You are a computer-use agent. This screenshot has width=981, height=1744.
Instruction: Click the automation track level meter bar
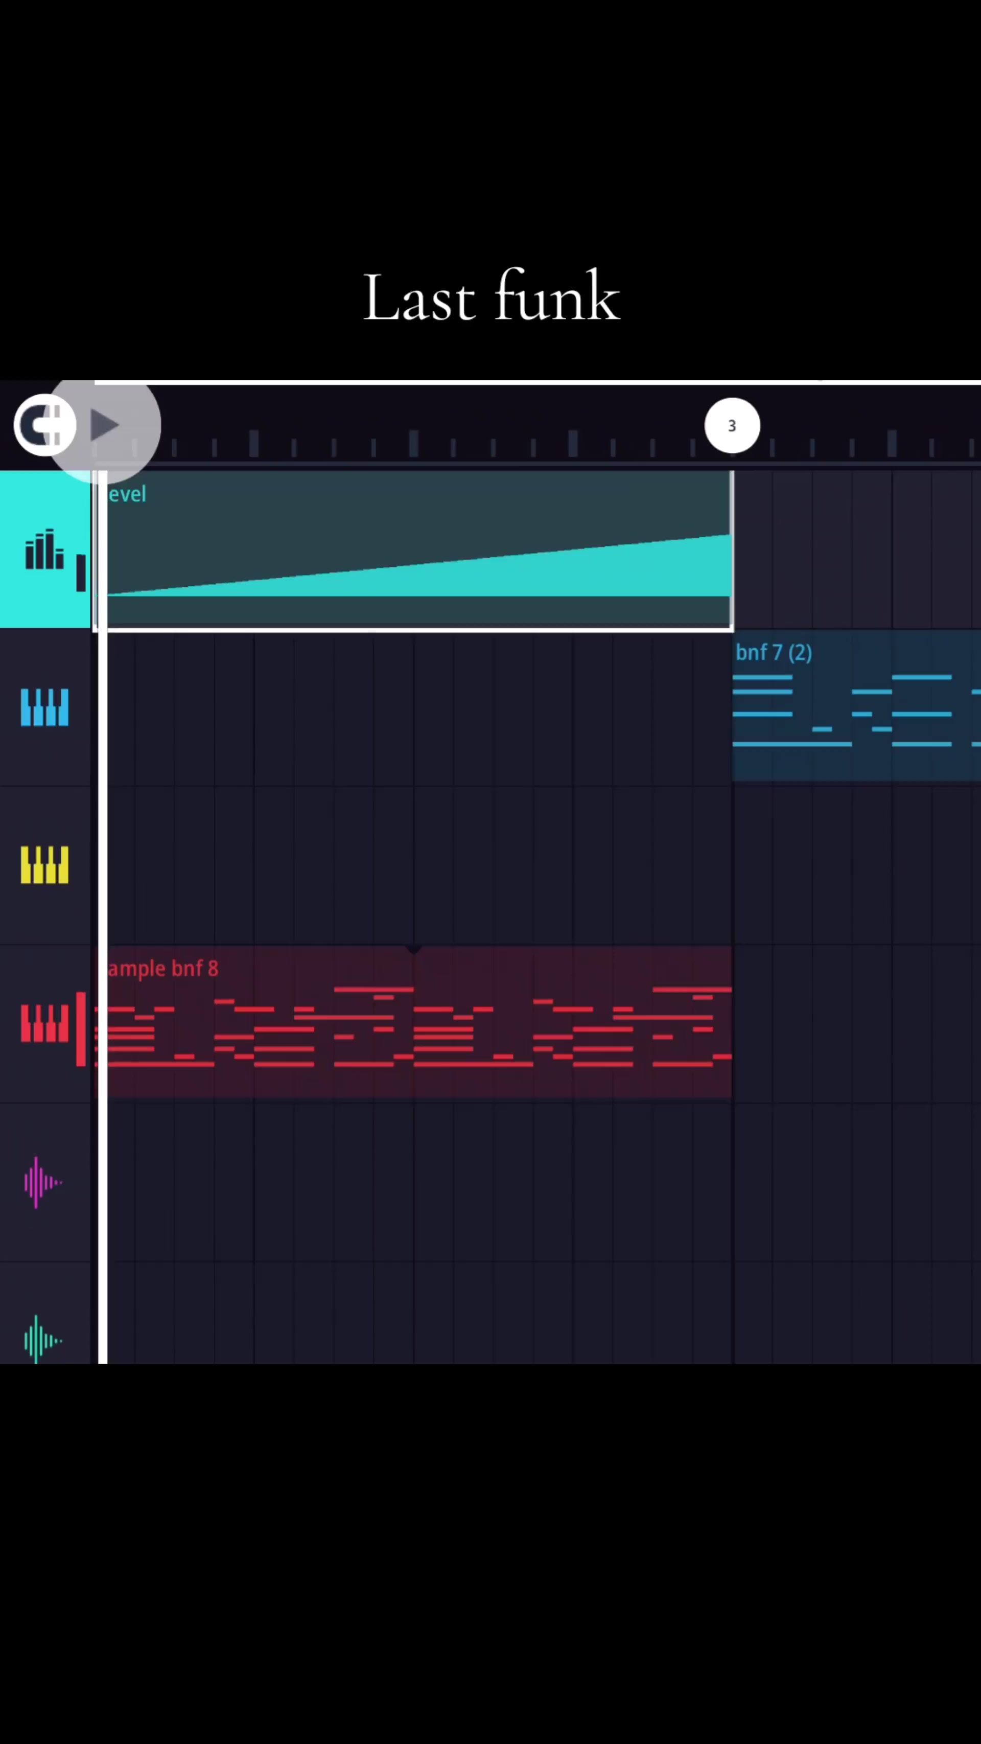[81, 573]
